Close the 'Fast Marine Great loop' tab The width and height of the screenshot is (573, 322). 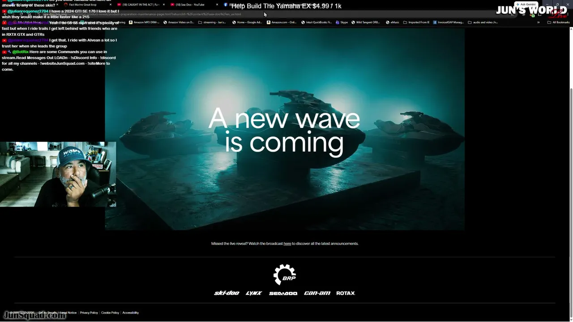pos(110,4)
